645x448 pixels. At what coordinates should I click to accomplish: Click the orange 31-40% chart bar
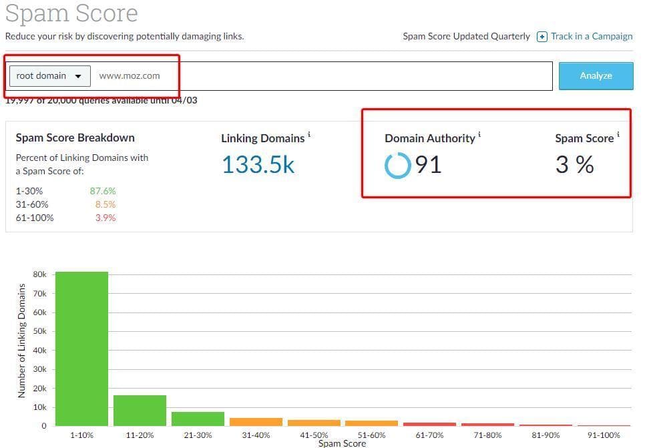click(255, 421)
